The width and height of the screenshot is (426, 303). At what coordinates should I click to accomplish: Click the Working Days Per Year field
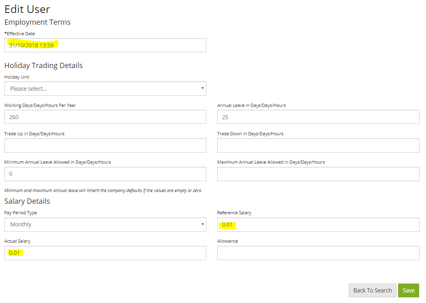[105, 117]
